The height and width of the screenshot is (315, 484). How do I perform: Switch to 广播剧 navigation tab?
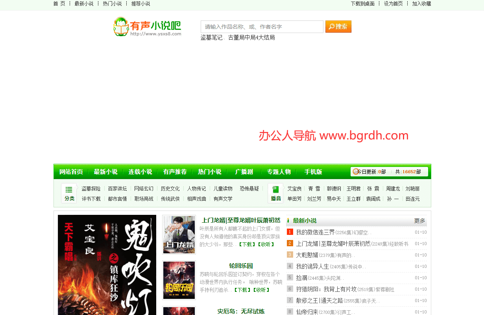coord(244,172)
